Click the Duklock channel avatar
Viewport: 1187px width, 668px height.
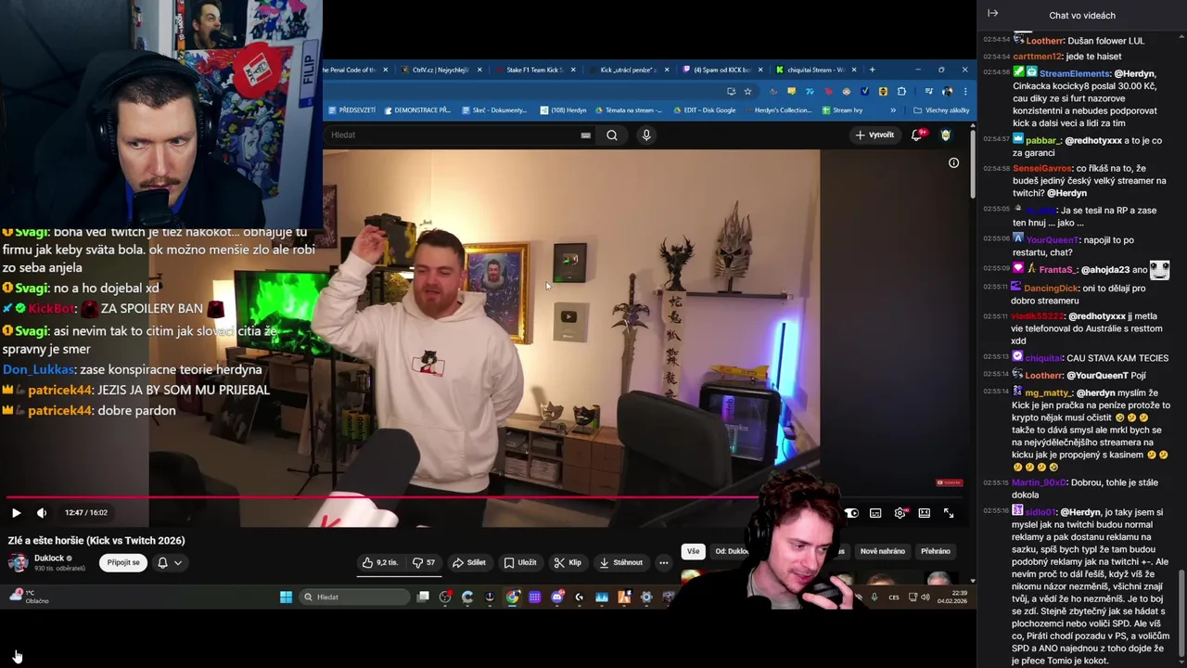[18, 562]
